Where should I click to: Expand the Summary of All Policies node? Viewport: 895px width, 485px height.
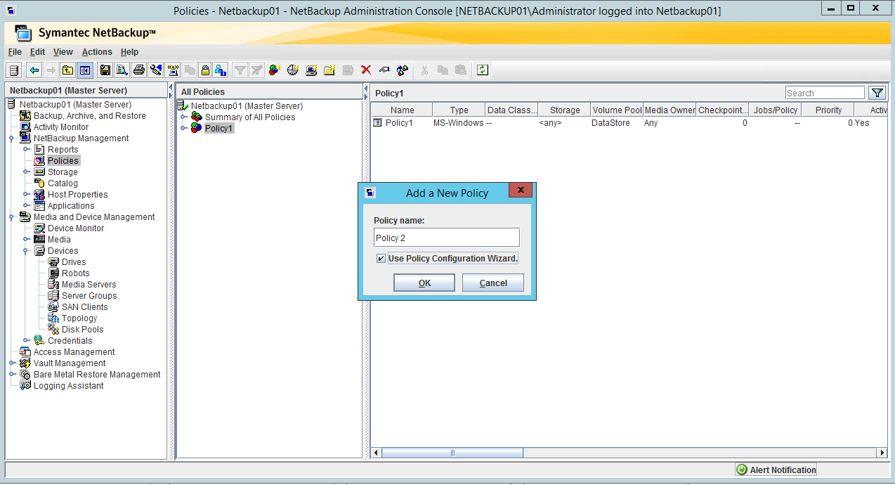click(x=183, y=117)
